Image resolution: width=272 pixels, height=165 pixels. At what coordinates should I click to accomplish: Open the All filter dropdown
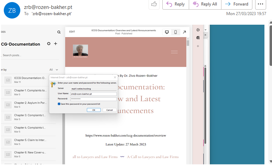tap(54, 70)
